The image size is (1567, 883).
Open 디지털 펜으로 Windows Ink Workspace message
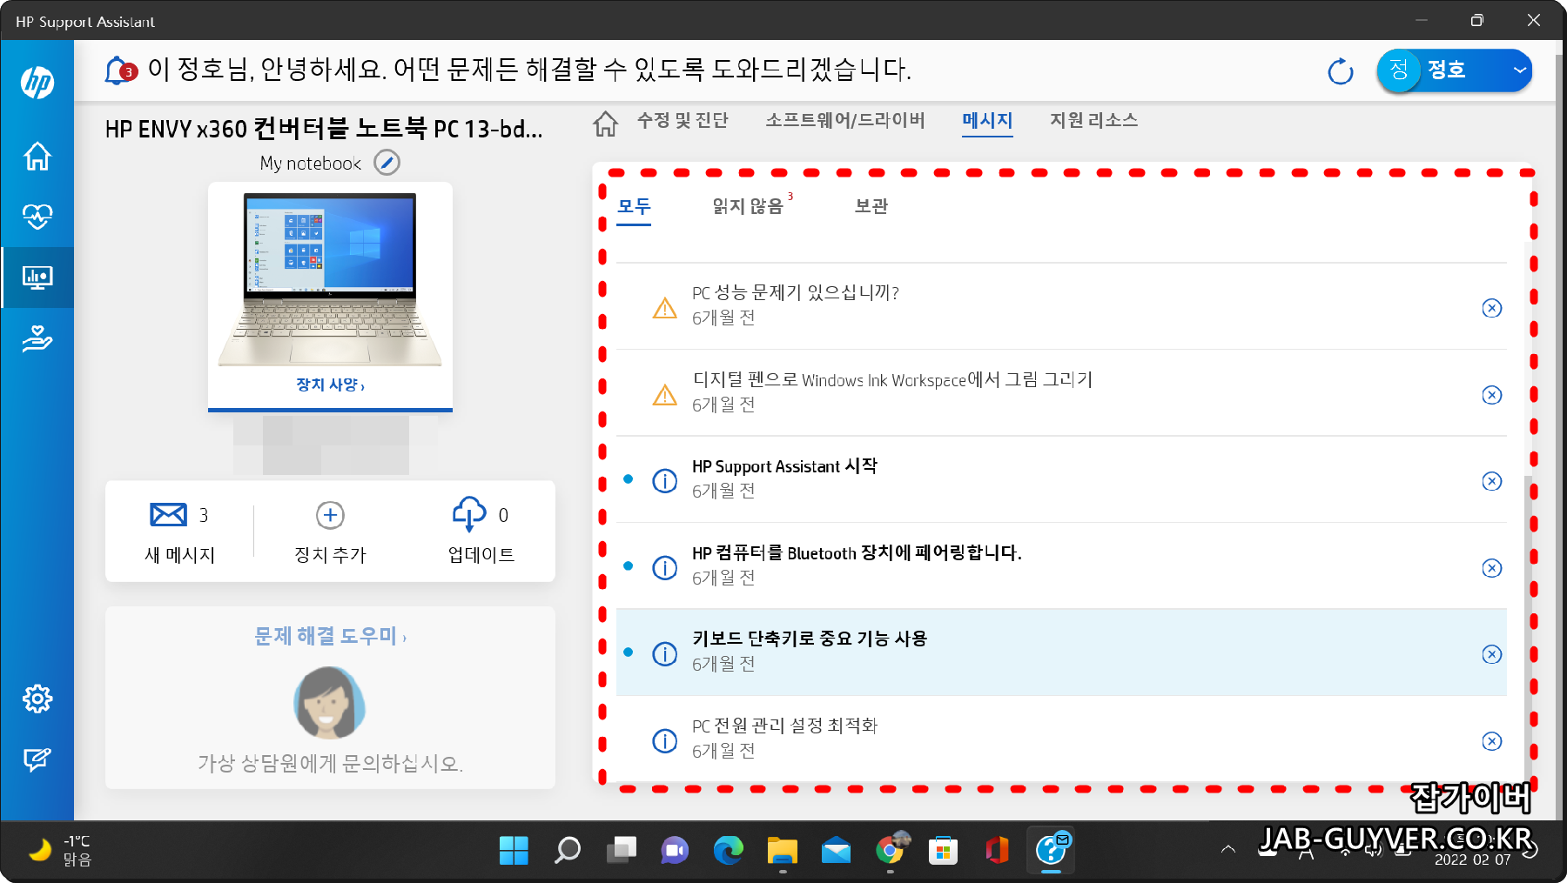coord(1061,393)
